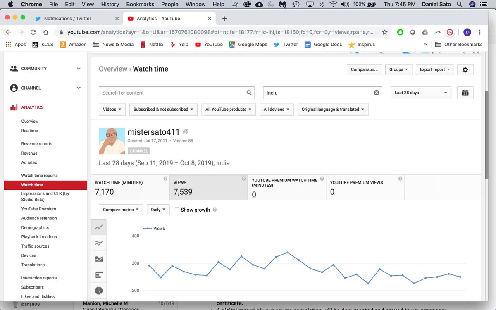This screenshot has width=496, height=310.
Task: Select the multi-line chart view icon
Action: point(99,243)
